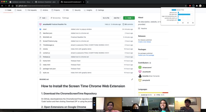Click the browser forward arrow
The height and width of the screenshot is (112, 206).
[x=6, y=6]
